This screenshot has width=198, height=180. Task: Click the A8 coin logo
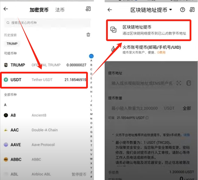[6, 115]
